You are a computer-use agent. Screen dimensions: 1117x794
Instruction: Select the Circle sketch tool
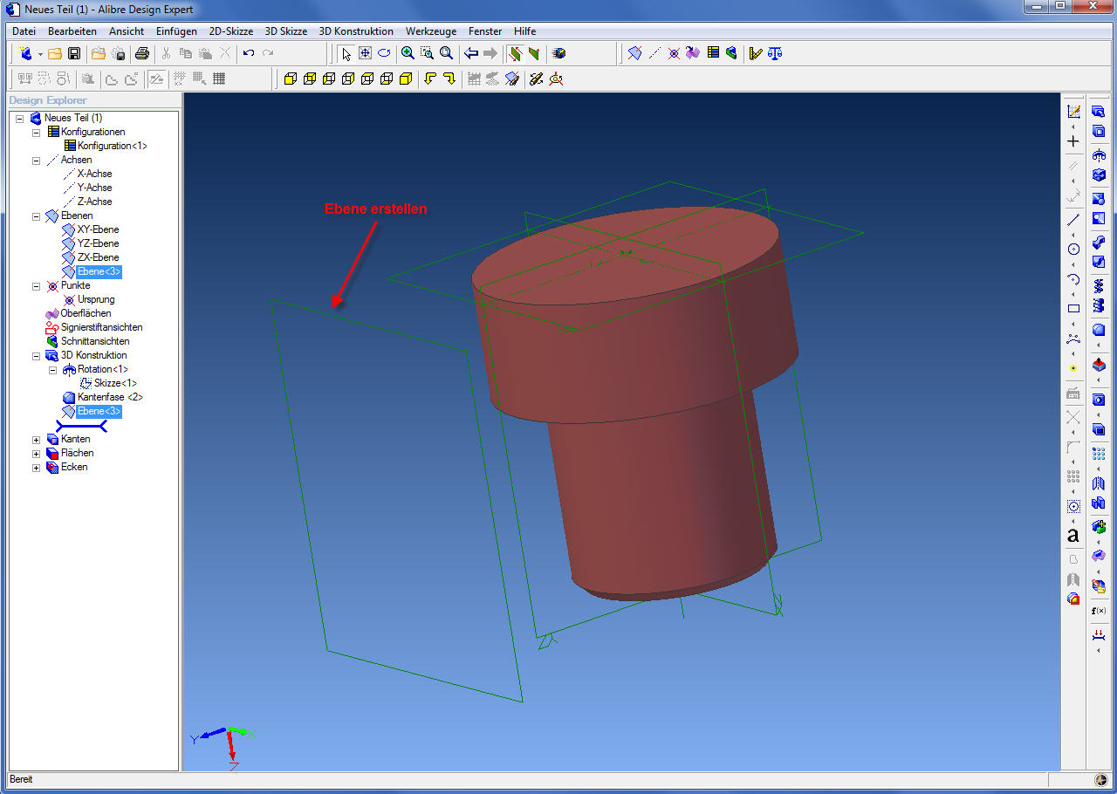coord(1073,249)
